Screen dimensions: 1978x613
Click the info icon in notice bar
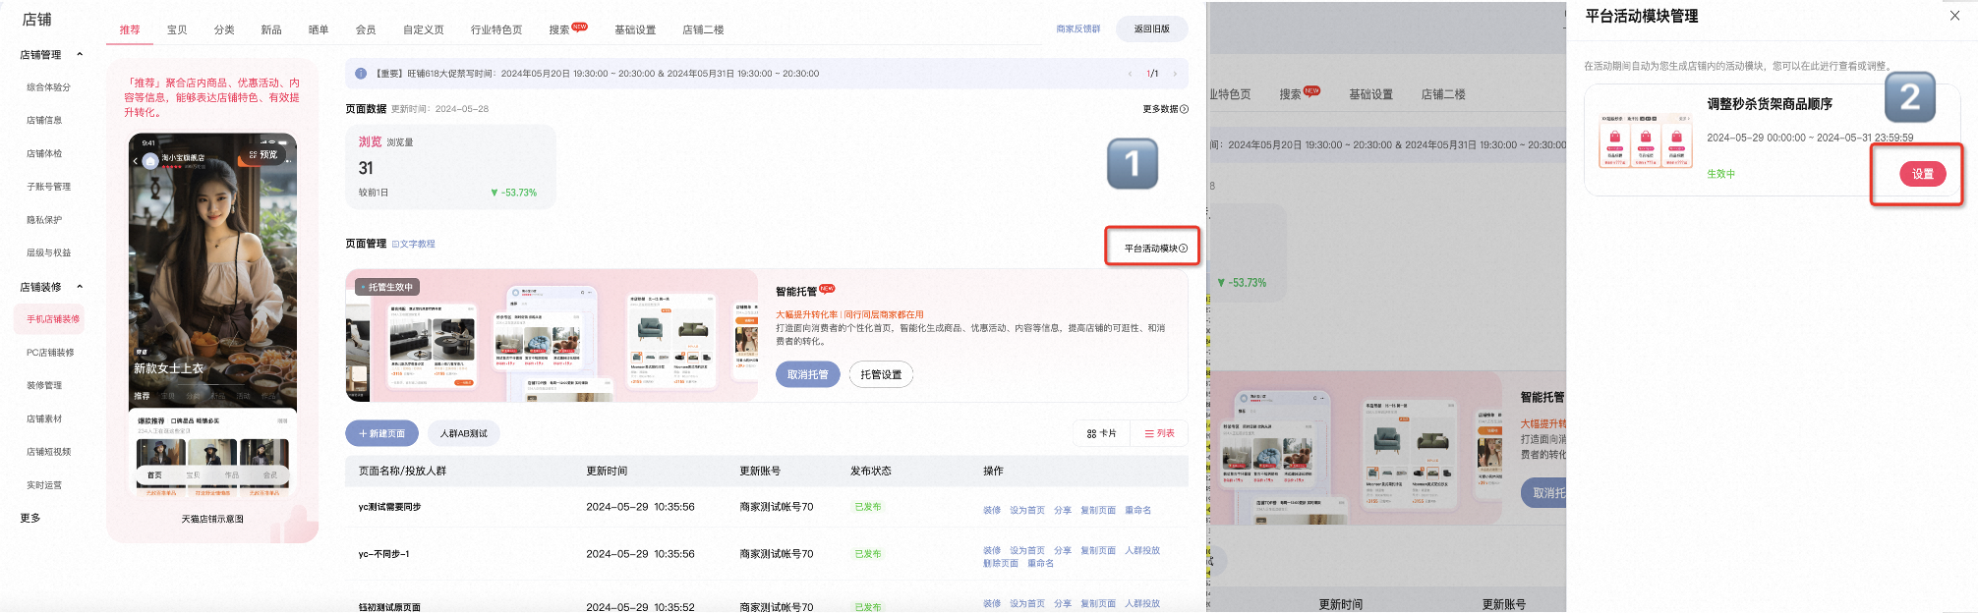361,74
